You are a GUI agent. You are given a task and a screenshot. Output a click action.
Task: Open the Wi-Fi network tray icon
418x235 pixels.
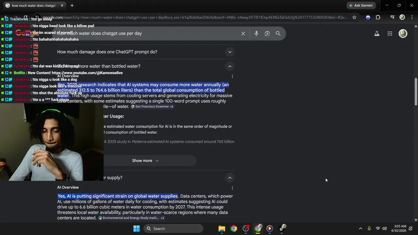(378, 228)
